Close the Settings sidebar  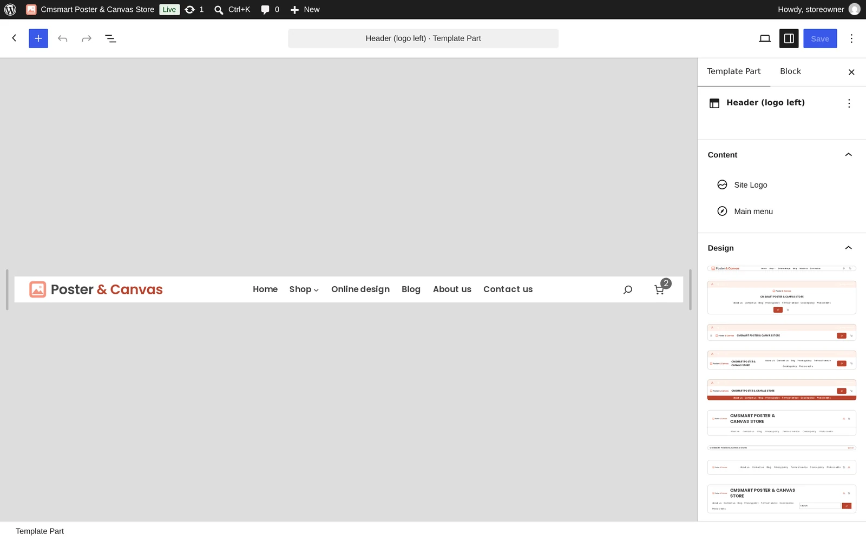851,72
